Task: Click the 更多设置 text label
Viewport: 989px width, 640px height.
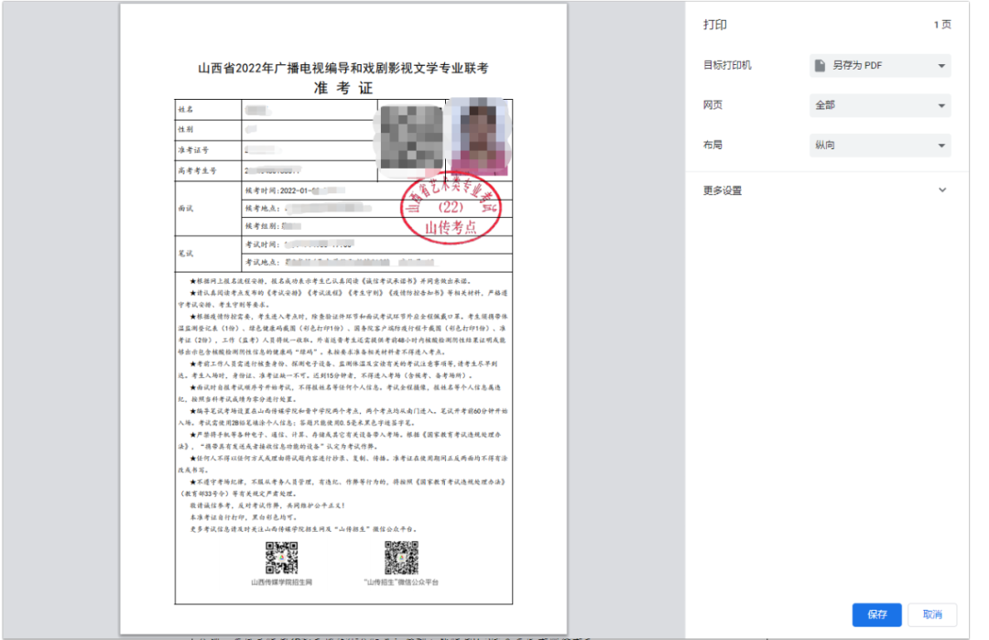Action: click(723, 190)
